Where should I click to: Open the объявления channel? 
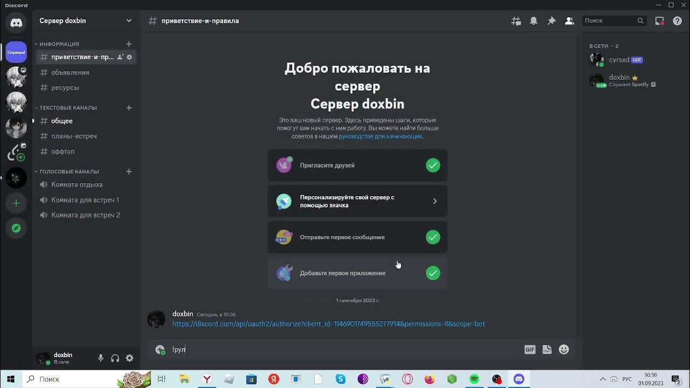pyautogui.click(x=86, y=72)
